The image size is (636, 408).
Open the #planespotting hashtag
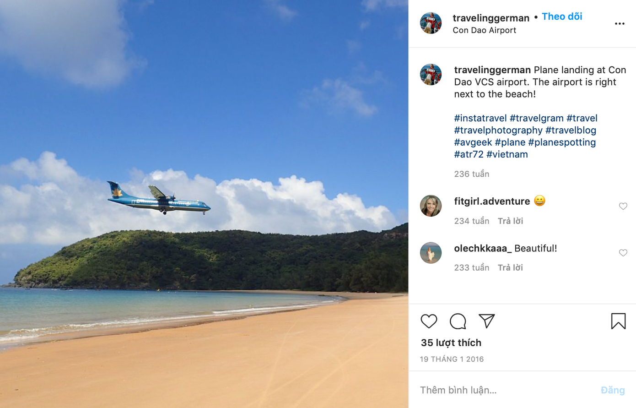562,142
